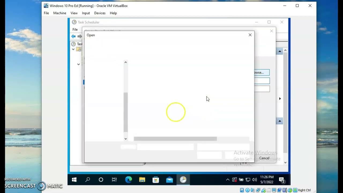Open Microsoft Store from the taskbar

[156, 180]
